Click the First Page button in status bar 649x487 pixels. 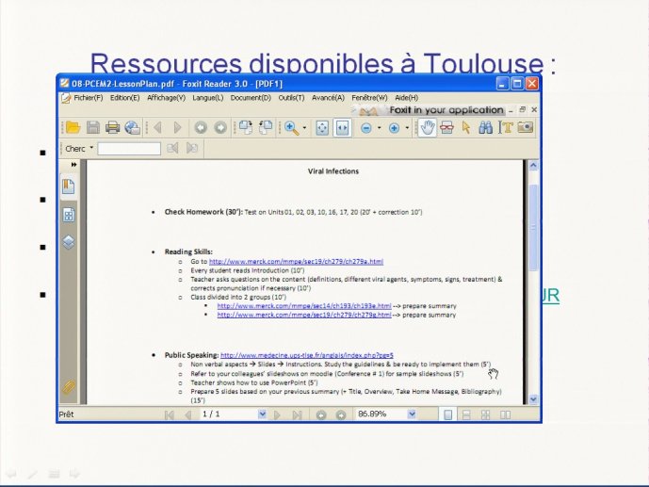coord(169,414)
